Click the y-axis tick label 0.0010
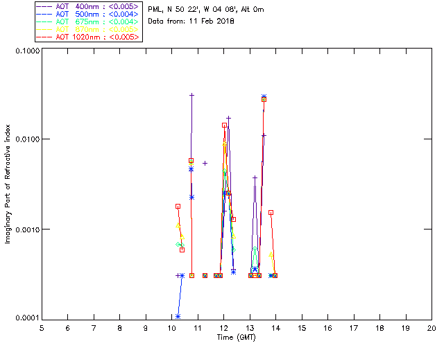Screen dimensions: 444x355 (27, 229)
